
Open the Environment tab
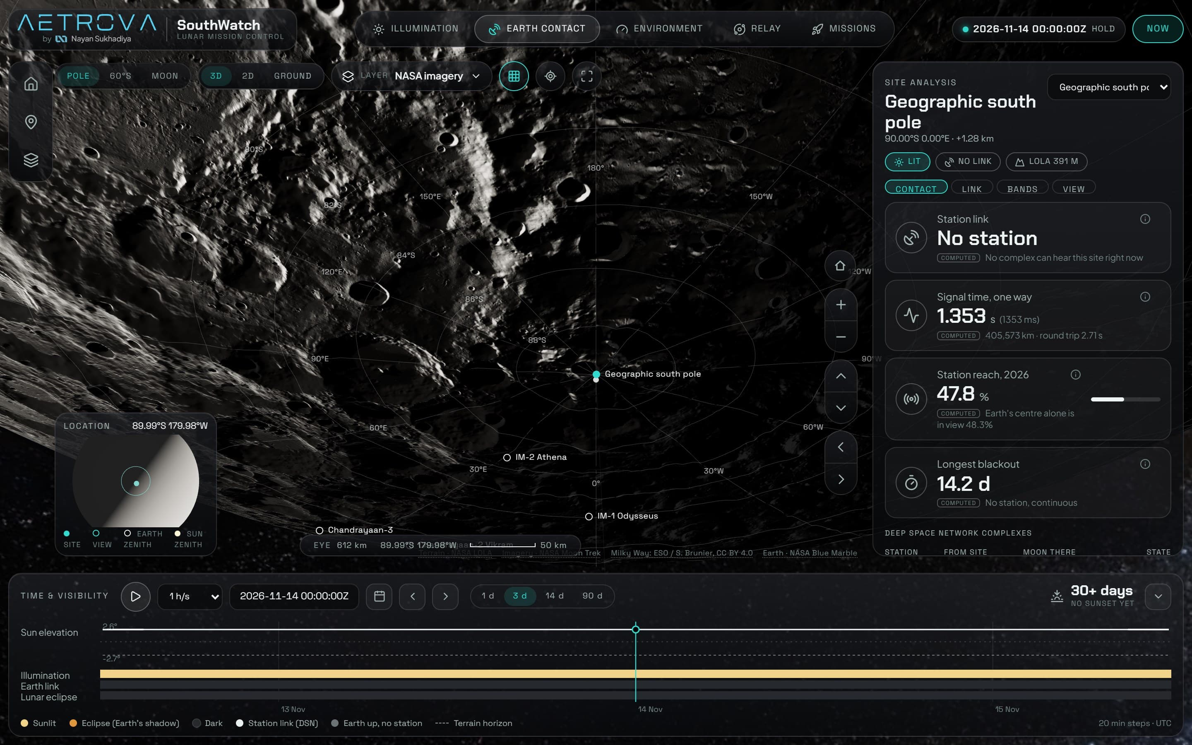pos(660,29)
